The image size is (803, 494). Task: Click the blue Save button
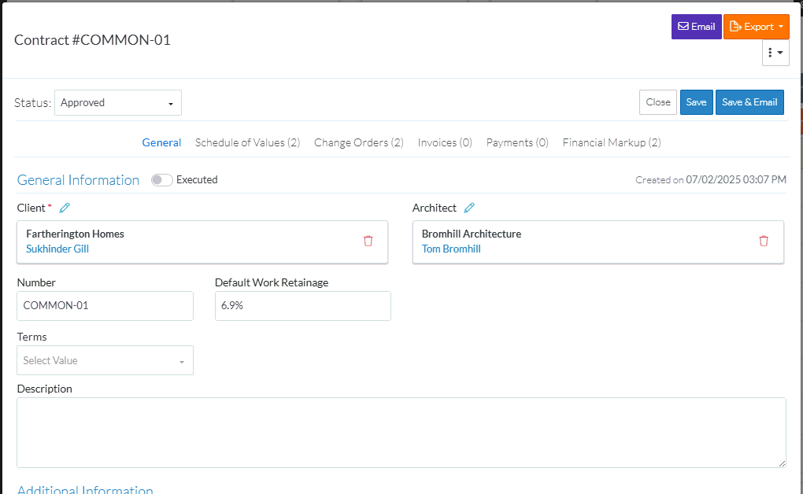coord(696,102)
